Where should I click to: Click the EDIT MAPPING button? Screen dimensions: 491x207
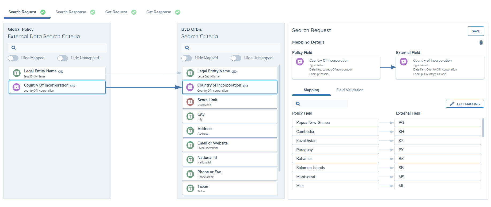[465, 104]
